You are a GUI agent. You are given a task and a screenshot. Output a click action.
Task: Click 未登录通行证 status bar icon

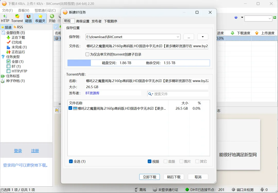[x=155, y=190]
